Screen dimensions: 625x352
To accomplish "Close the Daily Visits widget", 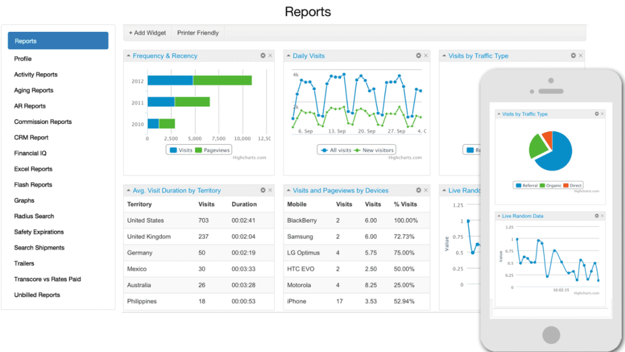I will click(425, 55).
